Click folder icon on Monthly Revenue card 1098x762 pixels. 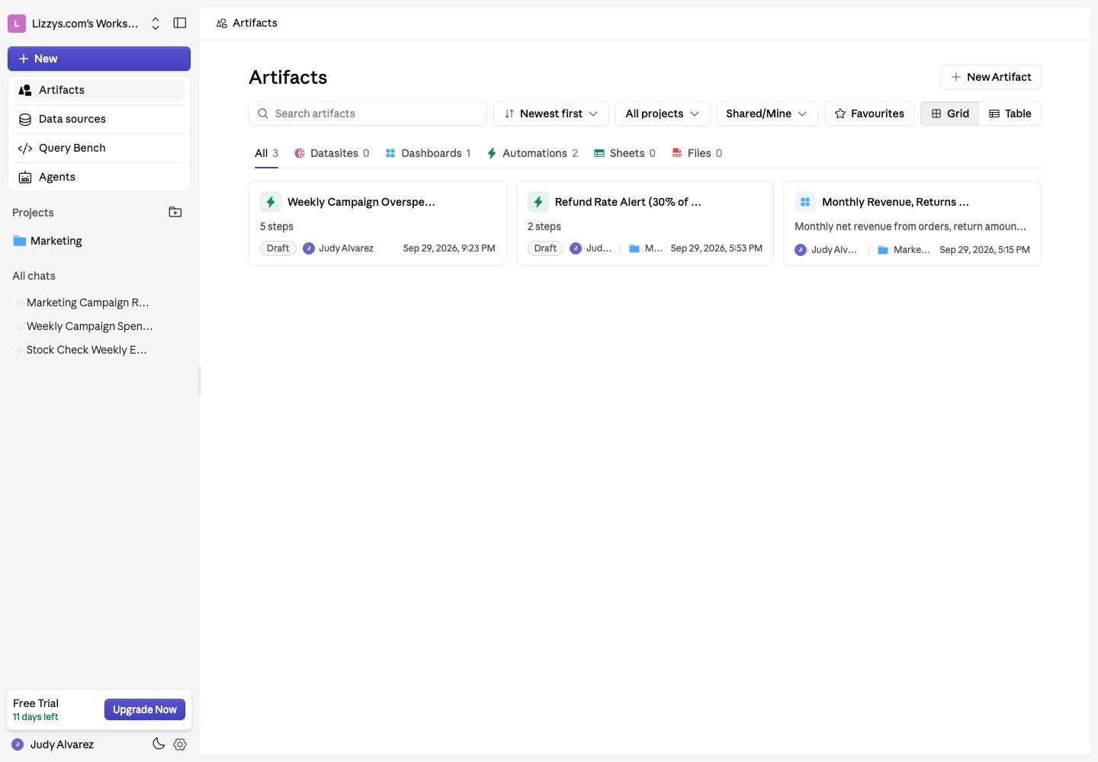[x=883, y=250]
